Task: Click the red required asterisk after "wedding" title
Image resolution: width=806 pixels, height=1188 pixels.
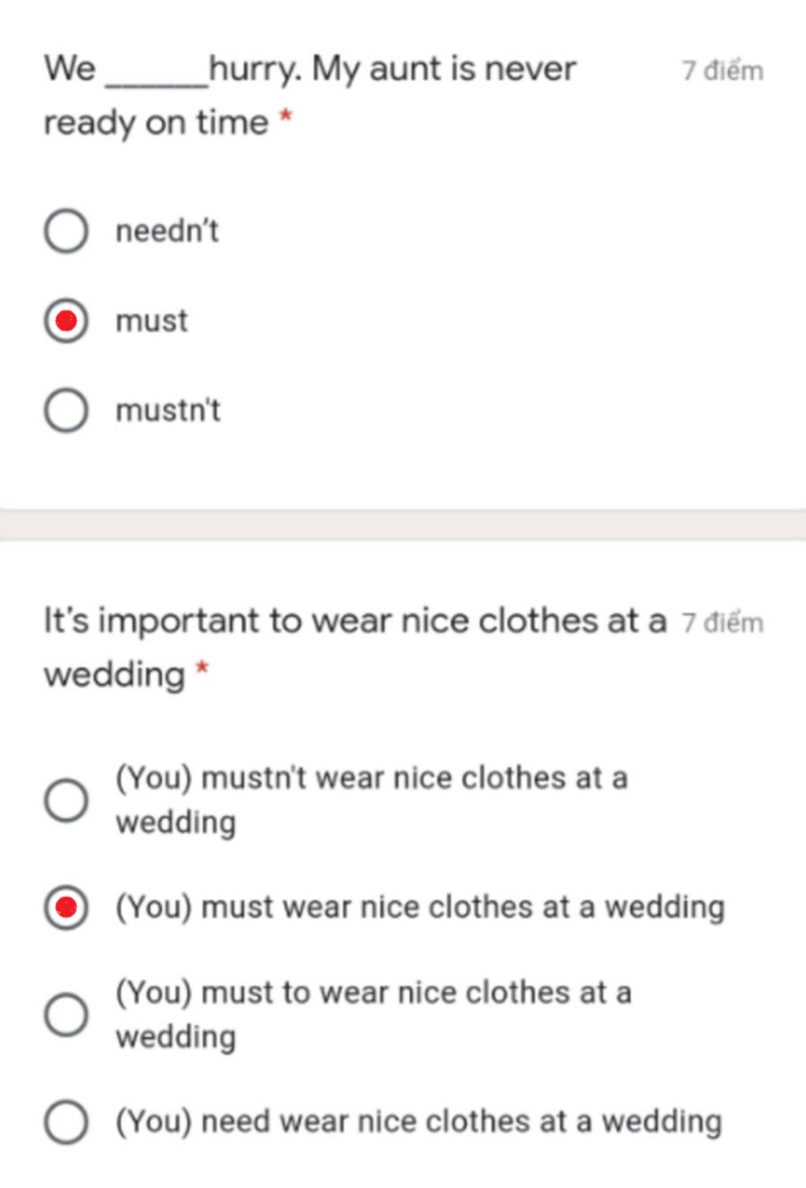Action: [x=202, y=669]
